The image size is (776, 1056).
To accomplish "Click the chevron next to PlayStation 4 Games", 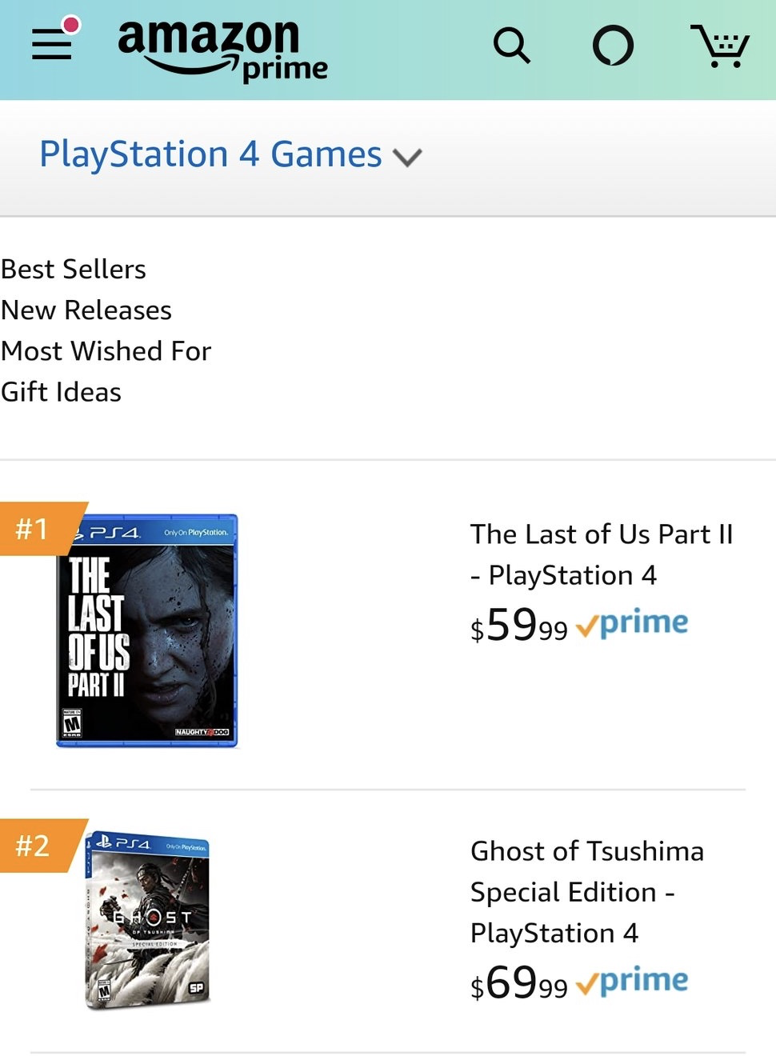I will (x=407, y=158).
